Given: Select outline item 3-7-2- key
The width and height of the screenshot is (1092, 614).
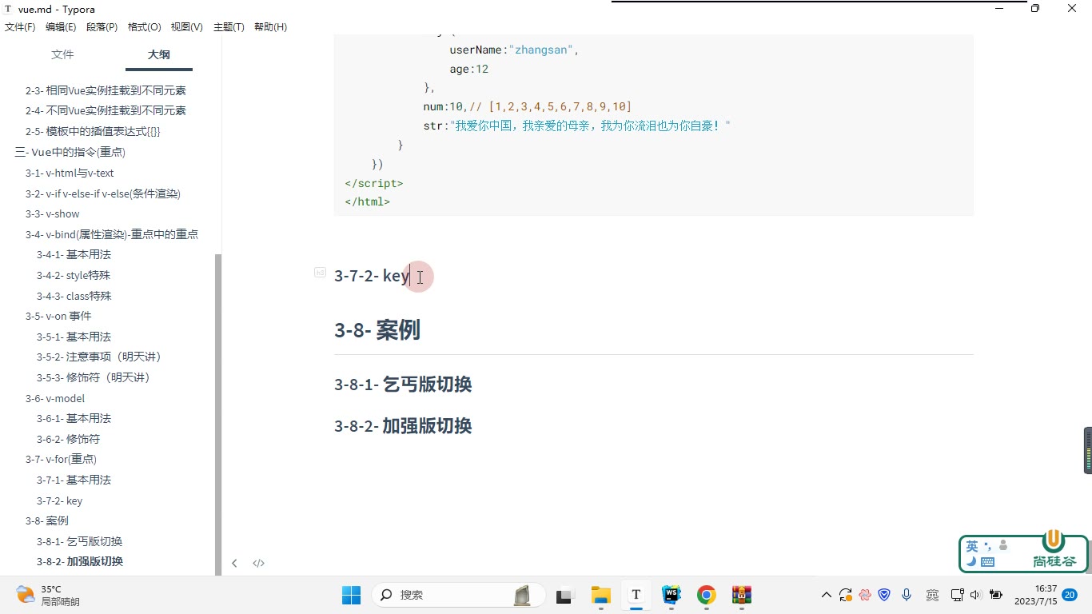Looking at the screenshot, I should (60, 500).
